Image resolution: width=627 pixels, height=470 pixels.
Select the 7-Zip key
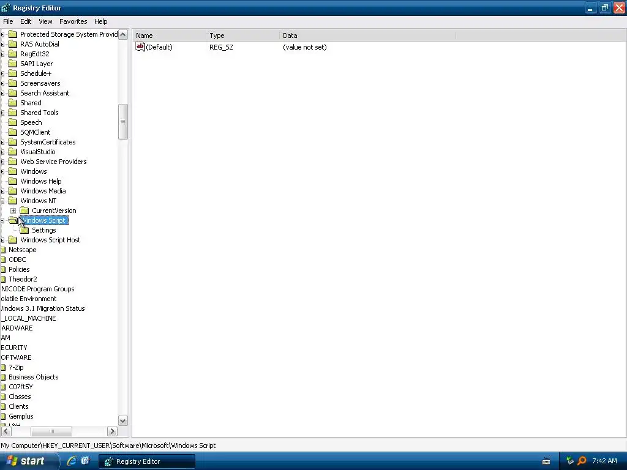coord(16,367)
